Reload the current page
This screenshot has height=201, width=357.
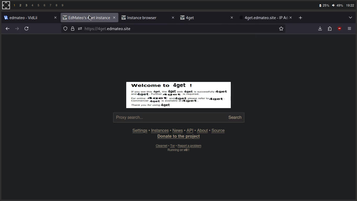(26, 29)
